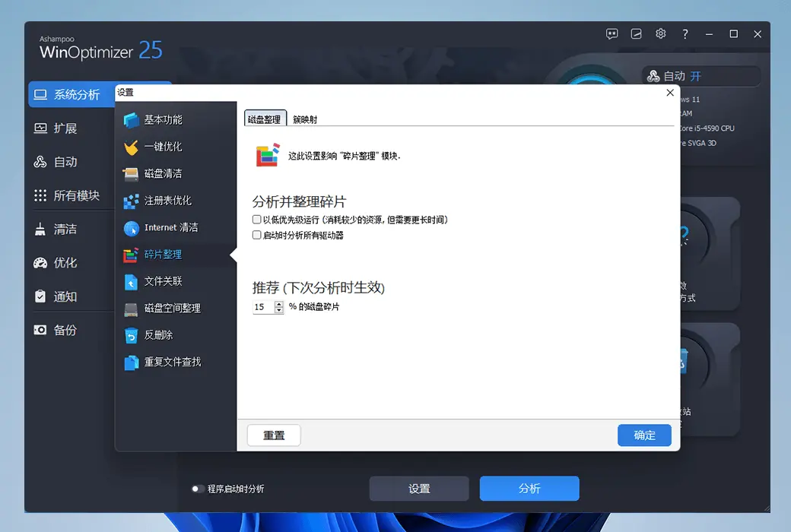The width and height of the screenshot is (791, 532).
Task: Open 注册表优化 settings category
Action: pyautogui.click(x=176, y=201)
